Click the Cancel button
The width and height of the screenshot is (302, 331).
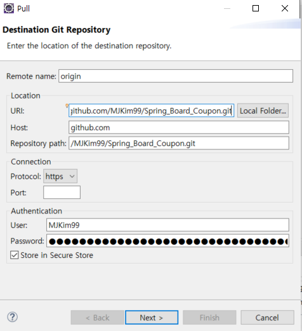pos(267,318)
